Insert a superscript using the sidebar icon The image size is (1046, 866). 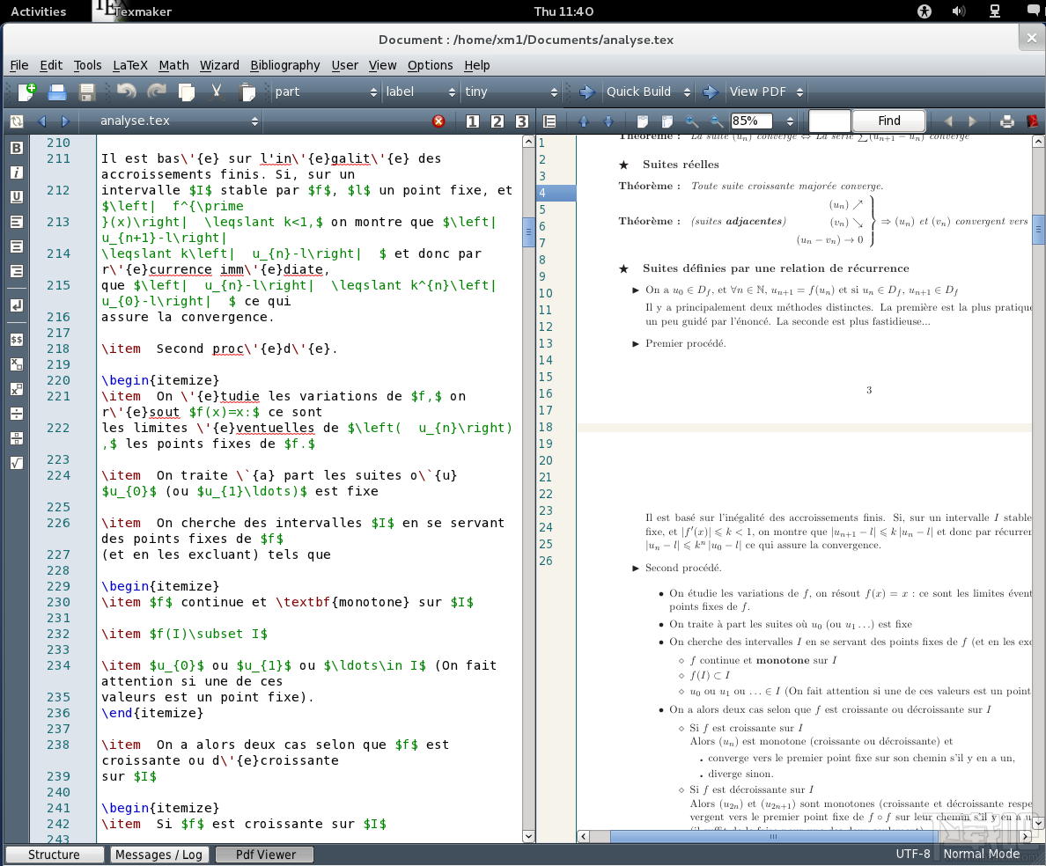[16, 388]
